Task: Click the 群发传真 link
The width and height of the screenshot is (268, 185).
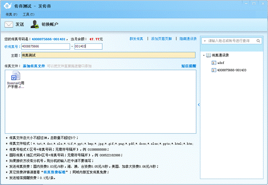Action: coord(137,39)
